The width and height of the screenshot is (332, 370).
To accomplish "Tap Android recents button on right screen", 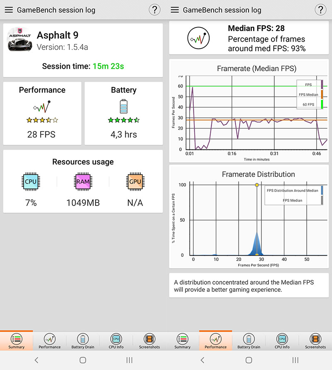I will pos(295,360).
